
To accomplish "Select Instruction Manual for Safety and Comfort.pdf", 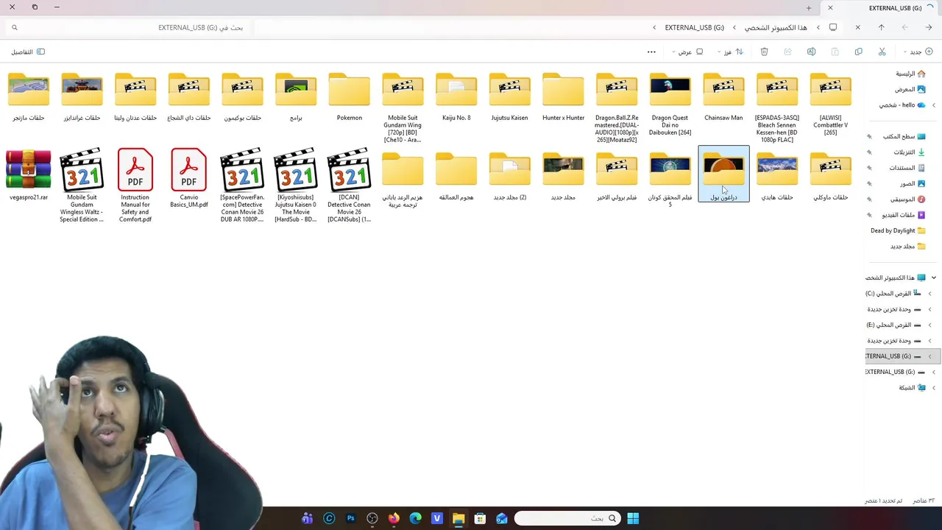I will coord(135,185).
